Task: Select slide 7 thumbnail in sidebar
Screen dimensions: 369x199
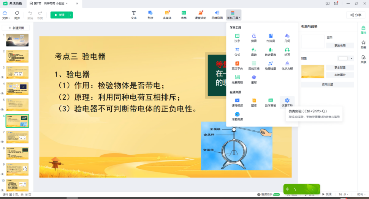Action: point(17,137)
